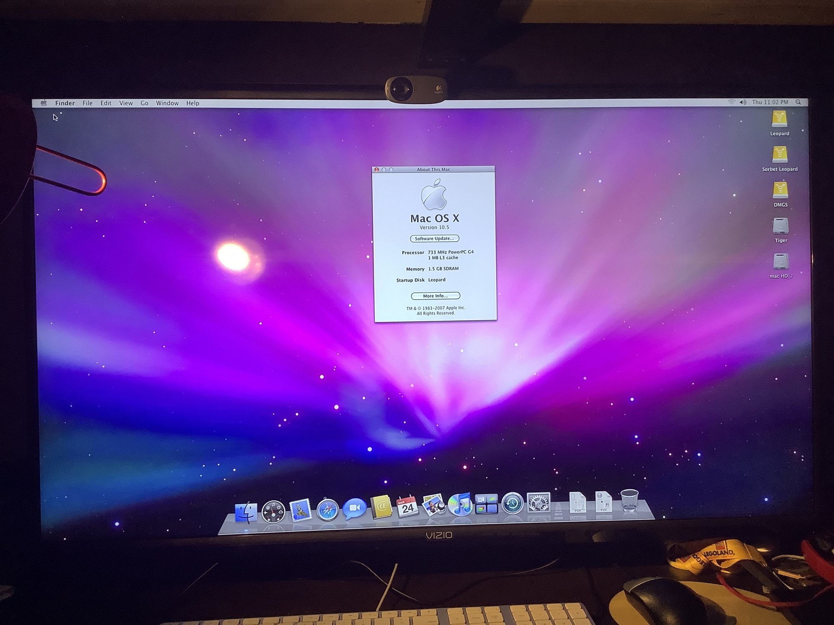The height and width of the screenshot is (625, 834).
Task: Click the More Info... button
Action: [436, 296]
